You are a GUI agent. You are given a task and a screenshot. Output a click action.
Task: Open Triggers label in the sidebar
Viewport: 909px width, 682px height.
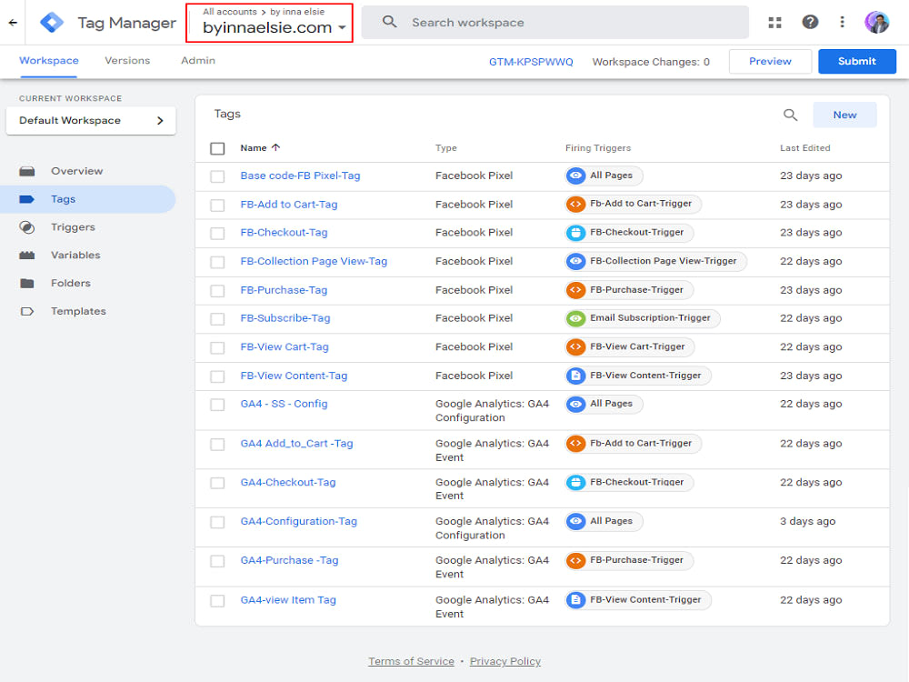[73, 227]
